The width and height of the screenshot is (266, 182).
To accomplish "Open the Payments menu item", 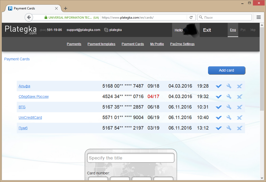I will (74, 44).
